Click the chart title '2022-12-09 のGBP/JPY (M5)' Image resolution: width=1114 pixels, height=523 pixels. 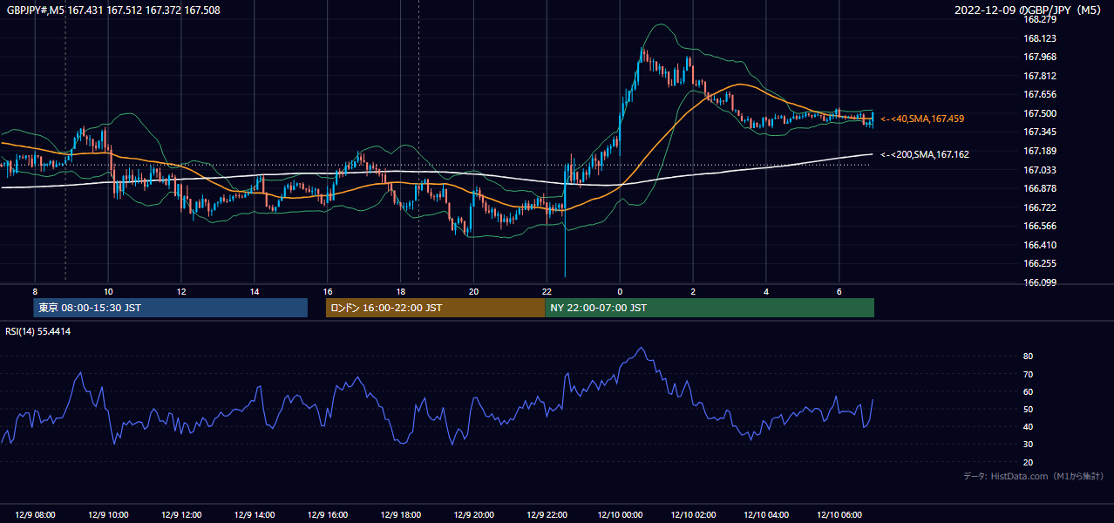(1029, 10)
